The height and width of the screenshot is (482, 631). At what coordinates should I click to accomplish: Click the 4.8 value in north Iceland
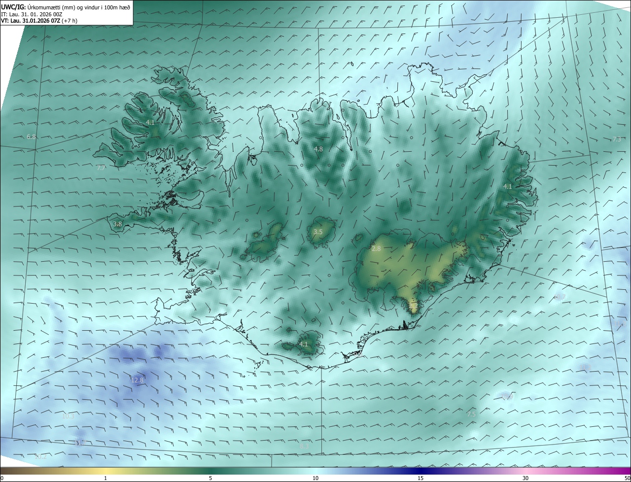click(x=318, y=149)
